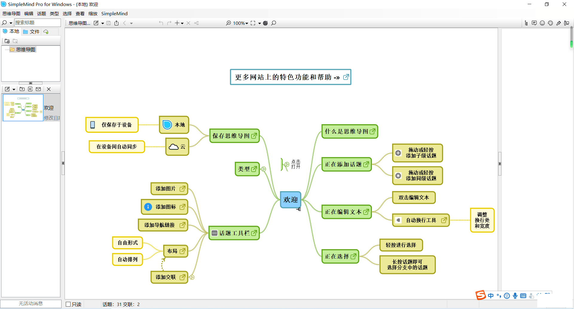The image size is (574, 309).
Task: Toggle the 只读 read-only checkbox
Action: tap(68, 304)
